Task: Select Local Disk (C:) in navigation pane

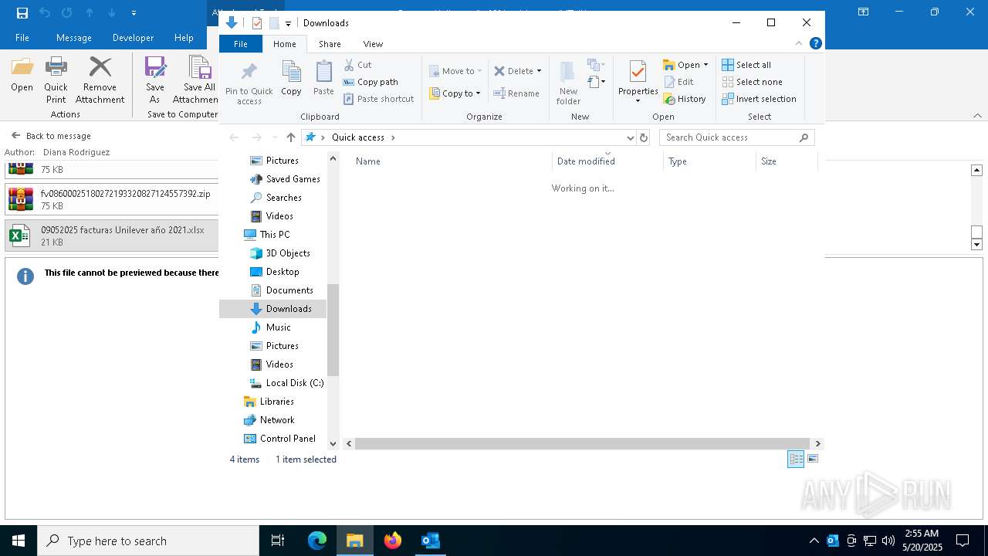Action: click(286, 383)
